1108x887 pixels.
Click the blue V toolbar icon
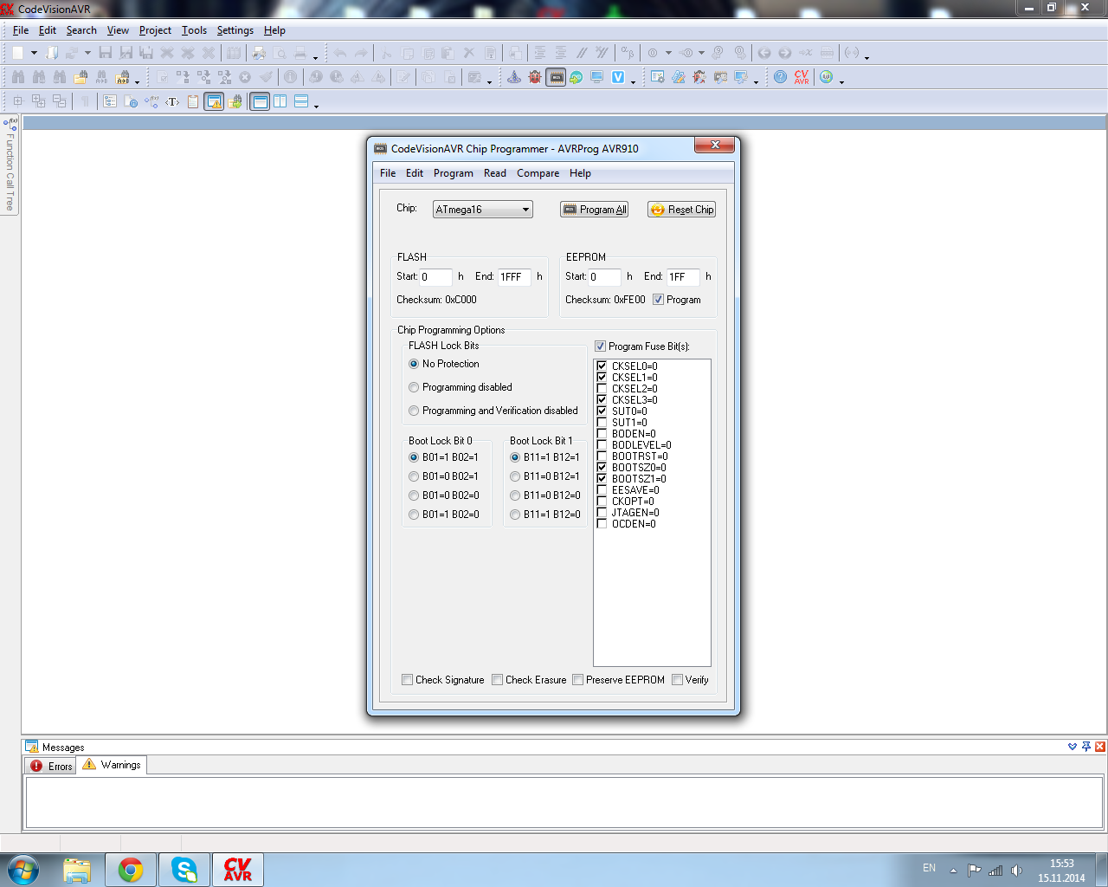point(618,77)
